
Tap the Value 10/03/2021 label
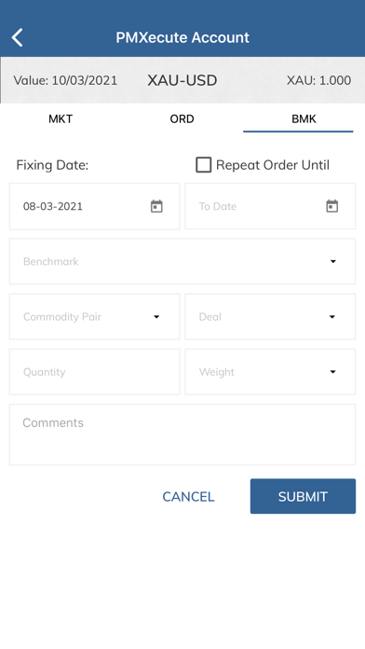(x=65, y=80)
